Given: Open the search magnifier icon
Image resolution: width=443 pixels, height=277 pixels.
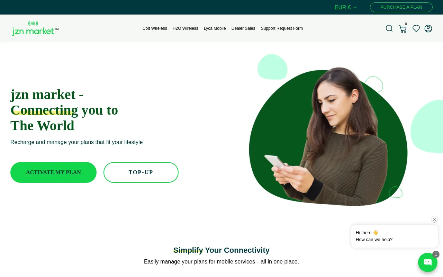Looking at the screenshot, I should [x=389, y=28].
